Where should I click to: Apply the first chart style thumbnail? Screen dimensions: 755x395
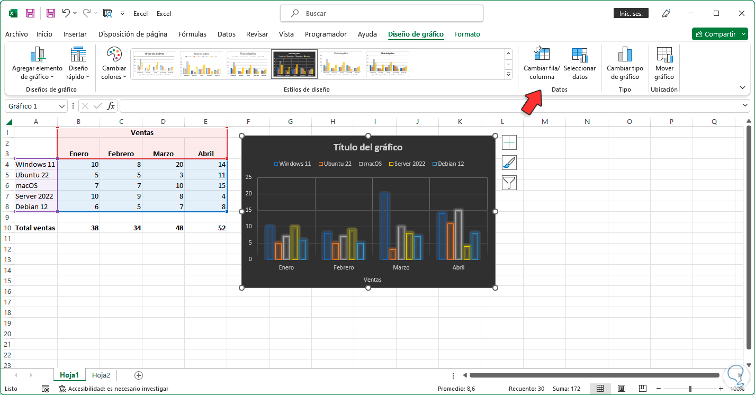click(154, 64)
